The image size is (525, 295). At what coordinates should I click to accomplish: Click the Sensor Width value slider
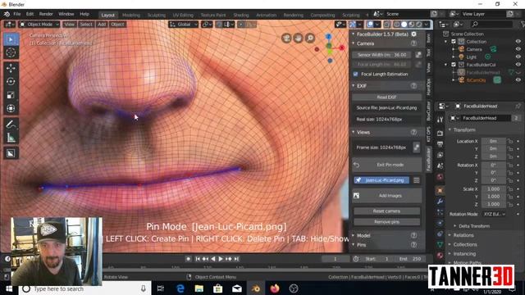click(x=382, y=55)
